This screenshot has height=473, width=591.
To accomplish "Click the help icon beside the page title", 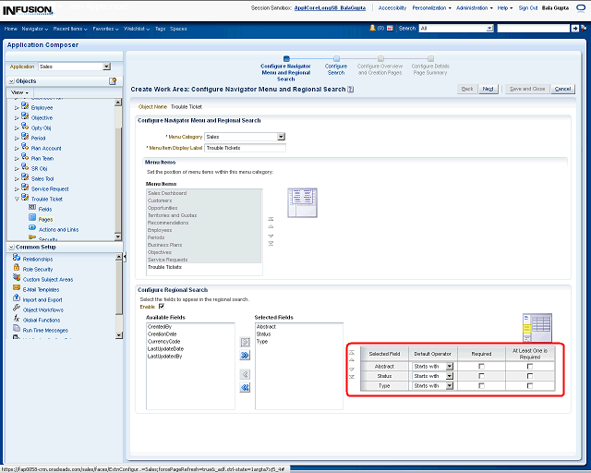I will tap(352, 90).
